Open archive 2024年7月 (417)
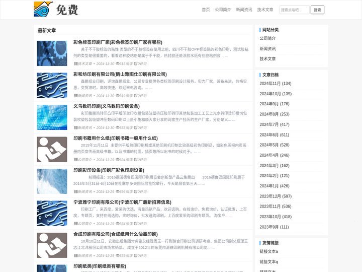362x272 pixels. tap(275, 124)
